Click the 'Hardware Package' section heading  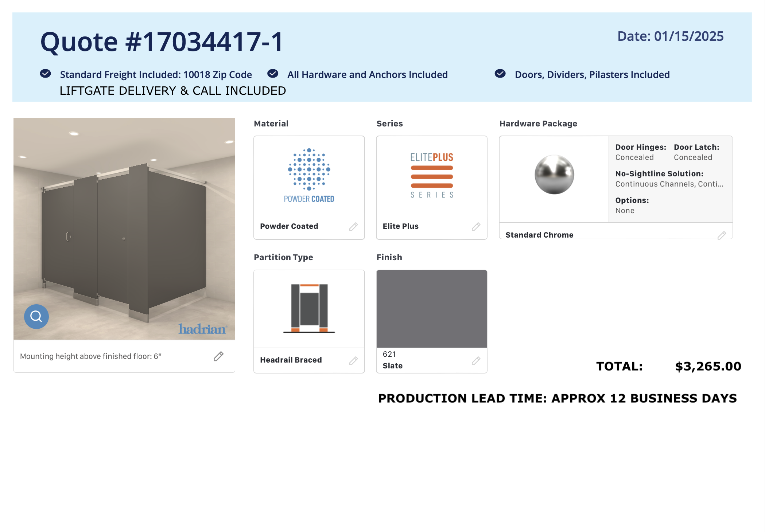(x=538, y=124)
